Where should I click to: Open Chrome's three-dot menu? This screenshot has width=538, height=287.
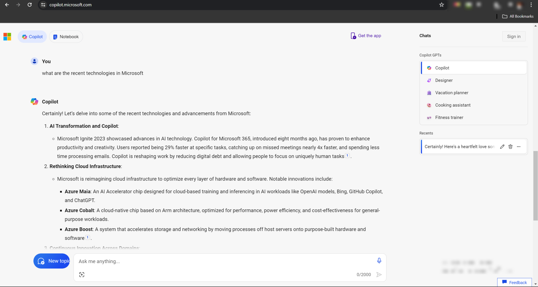point(531,4)
